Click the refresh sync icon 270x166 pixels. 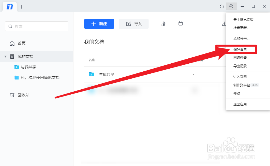221,6
